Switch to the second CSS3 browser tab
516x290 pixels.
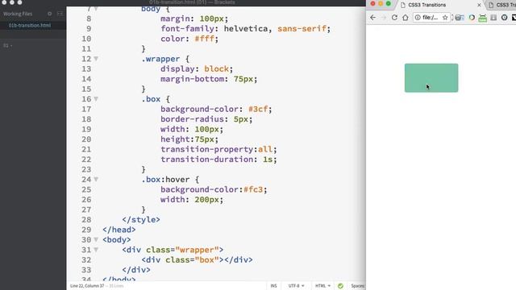502,5
